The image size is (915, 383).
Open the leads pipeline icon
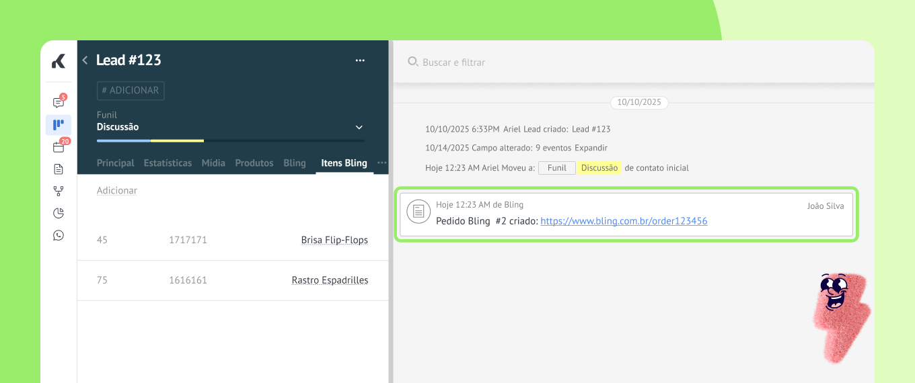(59, 125)
